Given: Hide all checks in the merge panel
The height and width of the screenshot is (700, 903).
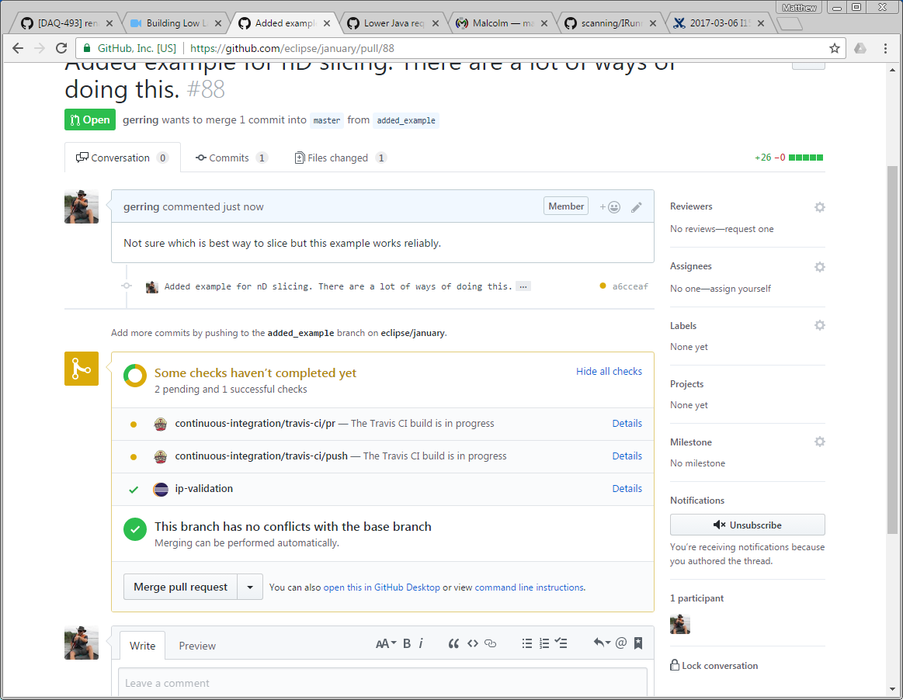Looking at the screenshot, I should click(x=609, y=372).
